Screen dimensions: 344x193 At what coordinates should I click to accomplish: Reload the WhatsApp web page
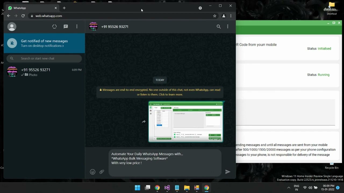pos(23,16)
